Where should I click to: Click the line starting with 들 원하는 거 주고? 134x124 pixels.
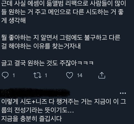click(63, 12)
